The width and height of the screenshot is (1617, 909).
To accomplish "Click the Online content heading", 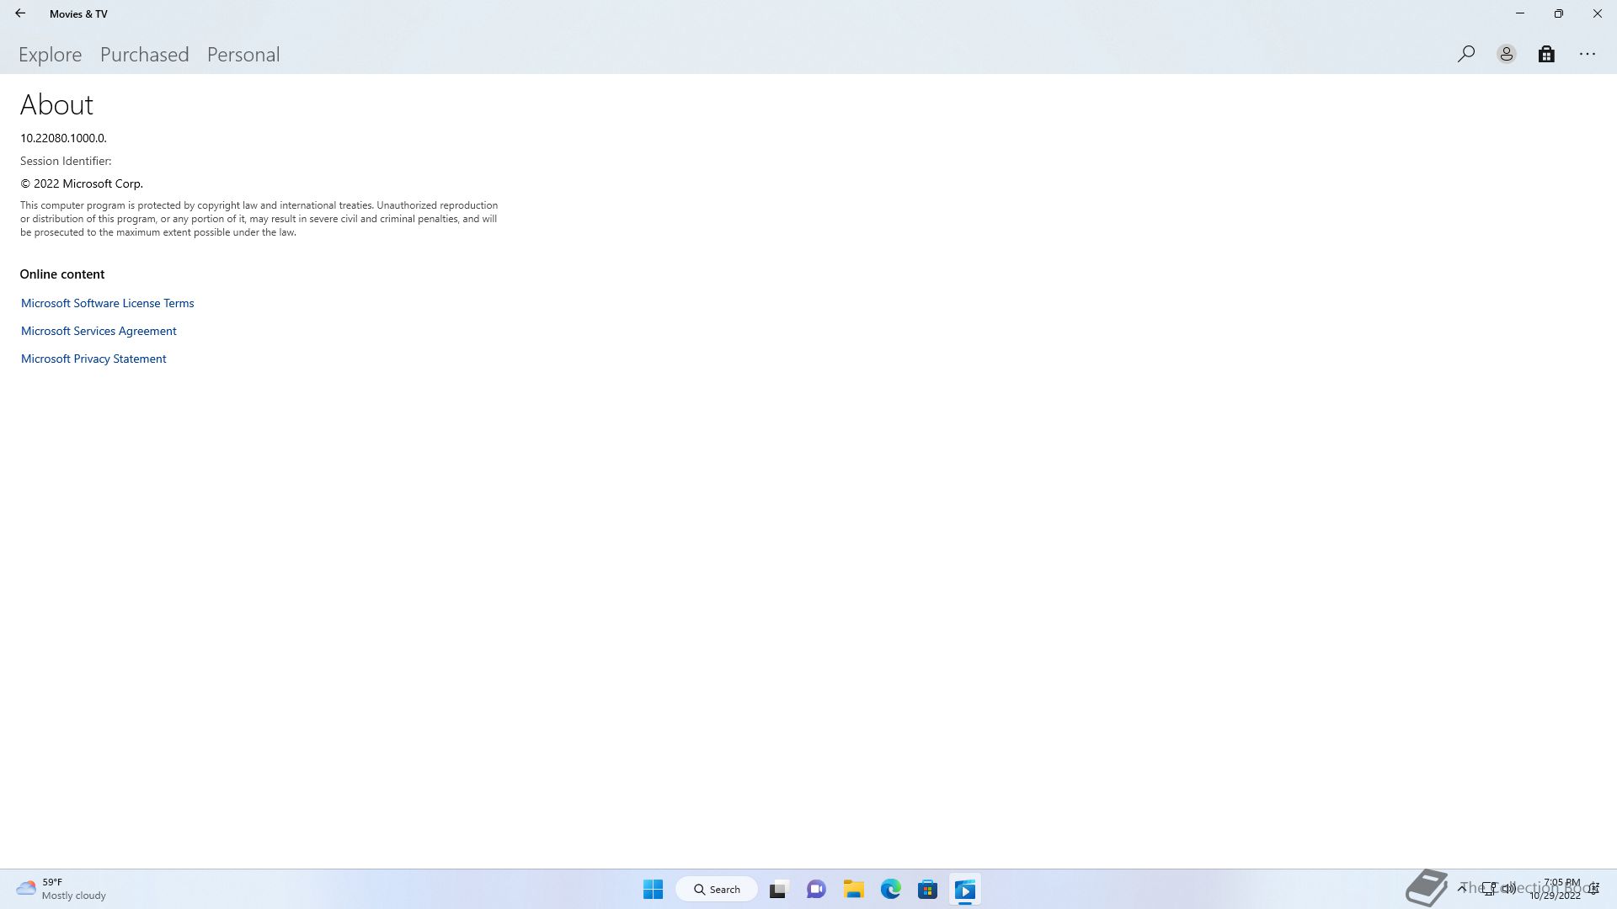I will point(62,274).
